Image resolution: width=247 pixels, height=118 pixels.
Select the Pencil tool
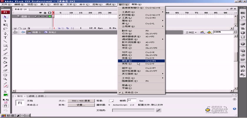5,50
